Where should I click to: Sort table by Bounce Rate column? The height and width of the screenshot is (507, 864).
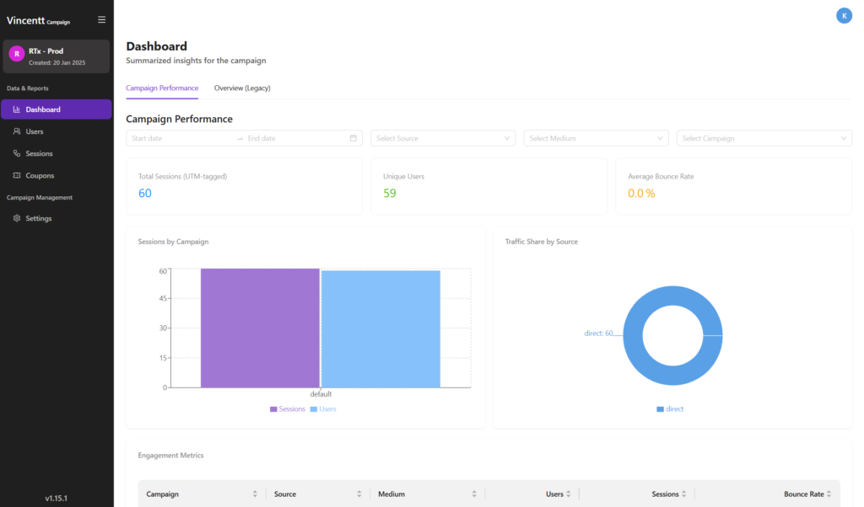[829, 494]
